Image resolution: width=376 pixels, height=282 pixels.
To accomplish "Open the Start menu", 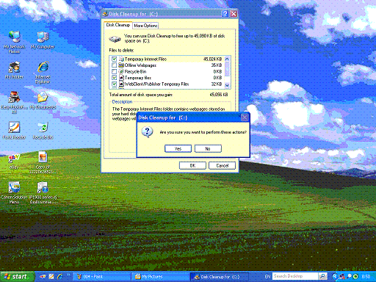I will pos(17,277).
